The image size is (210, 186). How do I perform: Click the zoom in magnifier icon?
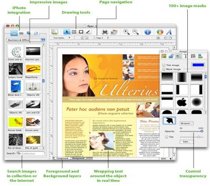coord(126,32)
